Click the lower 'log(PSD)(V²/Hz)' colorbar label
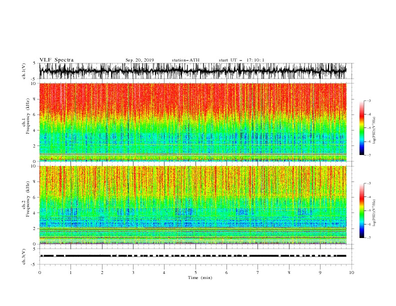 pos(374,213)
